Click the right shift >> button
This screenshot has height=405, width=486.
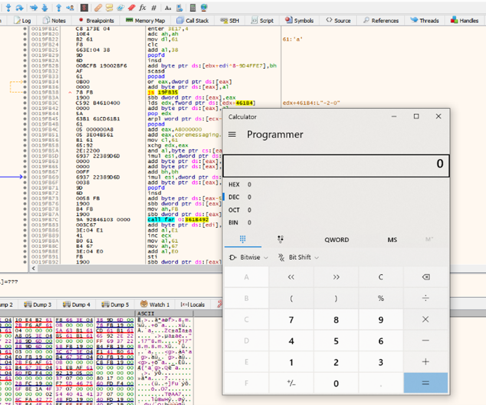[x=336, y=277]
